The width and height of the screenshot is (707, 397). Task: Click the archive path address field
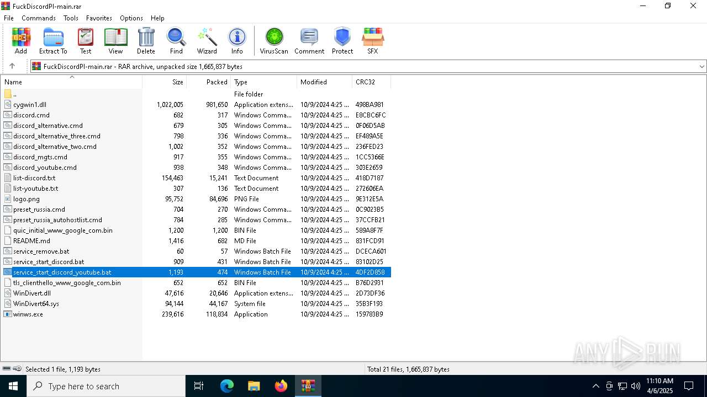[x=363, y=67]
